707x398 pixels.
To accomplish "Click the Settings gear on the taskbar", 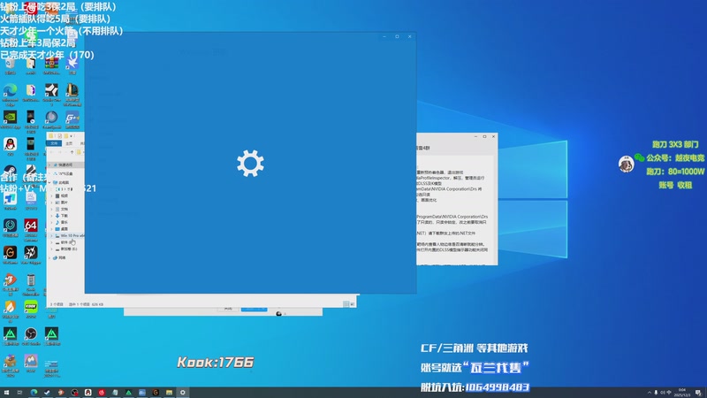I will click(x=183, y=393).
